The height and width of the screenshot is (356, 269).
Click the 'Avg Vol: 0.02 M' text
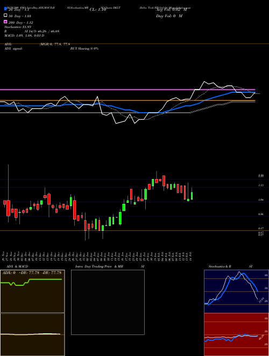point(171,10)
